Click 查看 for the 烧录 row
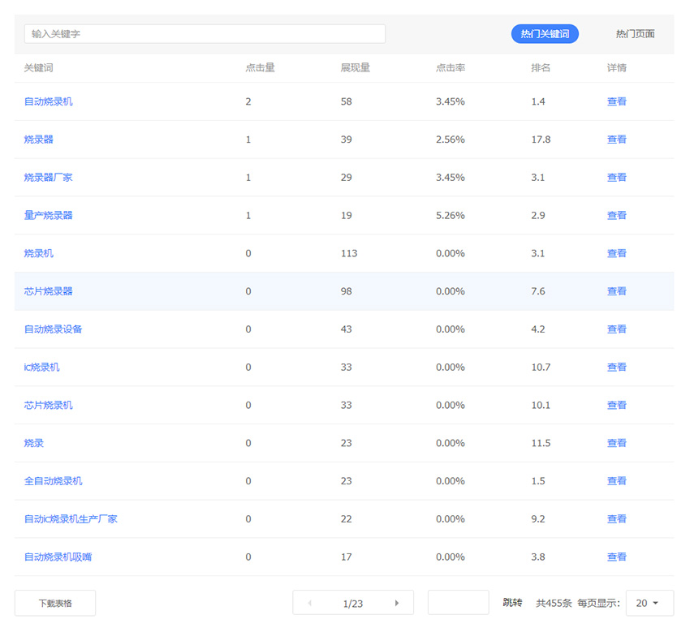Screen dimensions: 690x632 pos(616,443)
